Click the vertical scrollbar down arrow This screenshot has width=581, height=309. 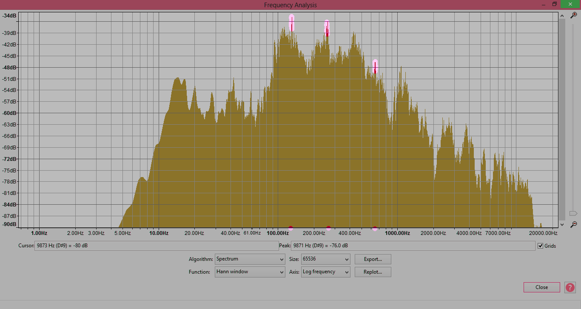562,224
